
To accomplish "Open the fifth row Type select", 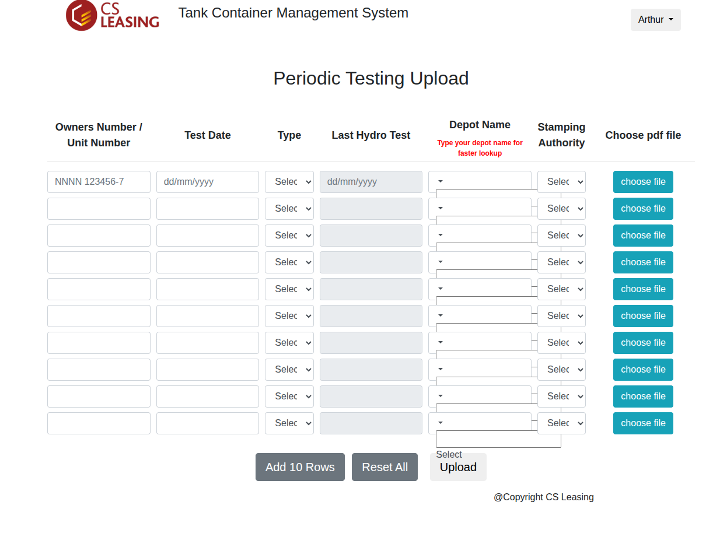I will 289,289.
